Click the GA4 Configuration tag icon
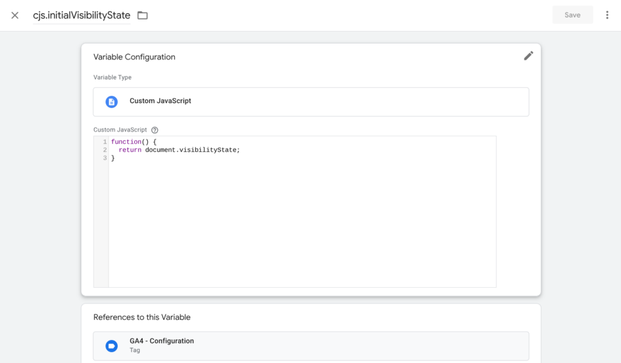 (111, 345)
